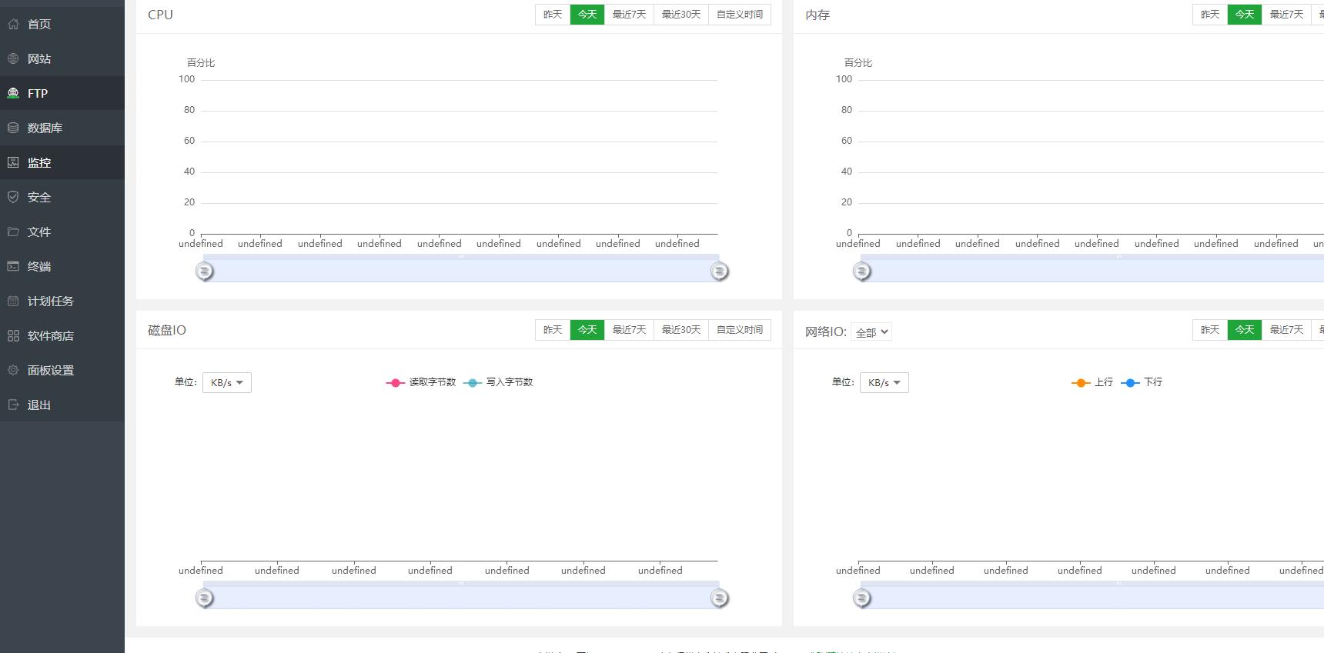Viewport: 1324px width, 653px height.
Task: Click the folder icon beside 文件
Action: click(13, 232)
